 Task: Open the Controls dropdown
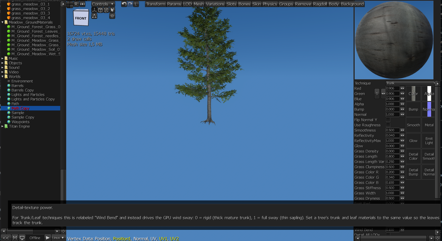click(103, 4)
